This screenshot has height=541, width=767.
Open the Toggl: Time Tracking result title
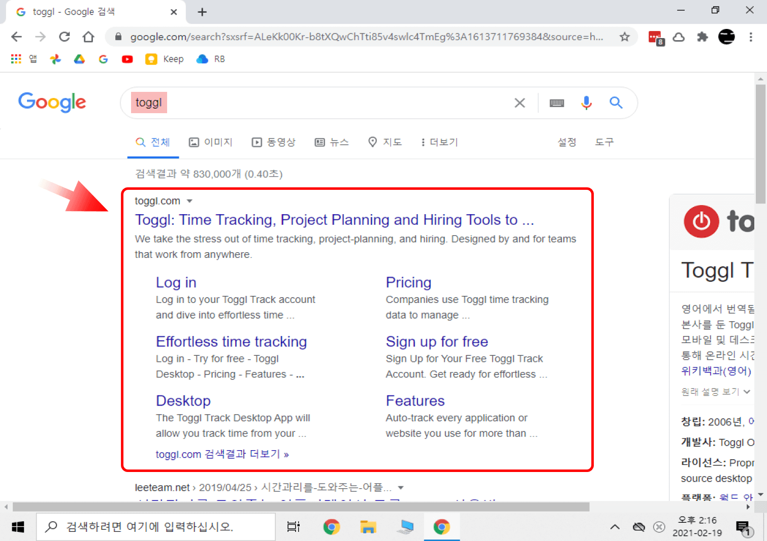tap(334, 220)
